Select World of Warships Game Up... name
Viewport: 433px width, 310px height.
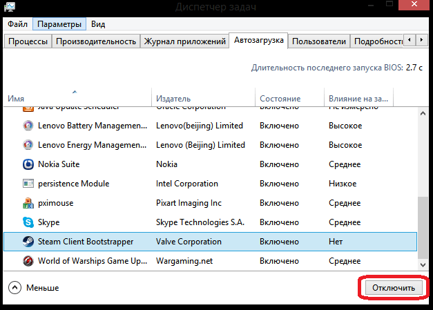click(93, 261)
